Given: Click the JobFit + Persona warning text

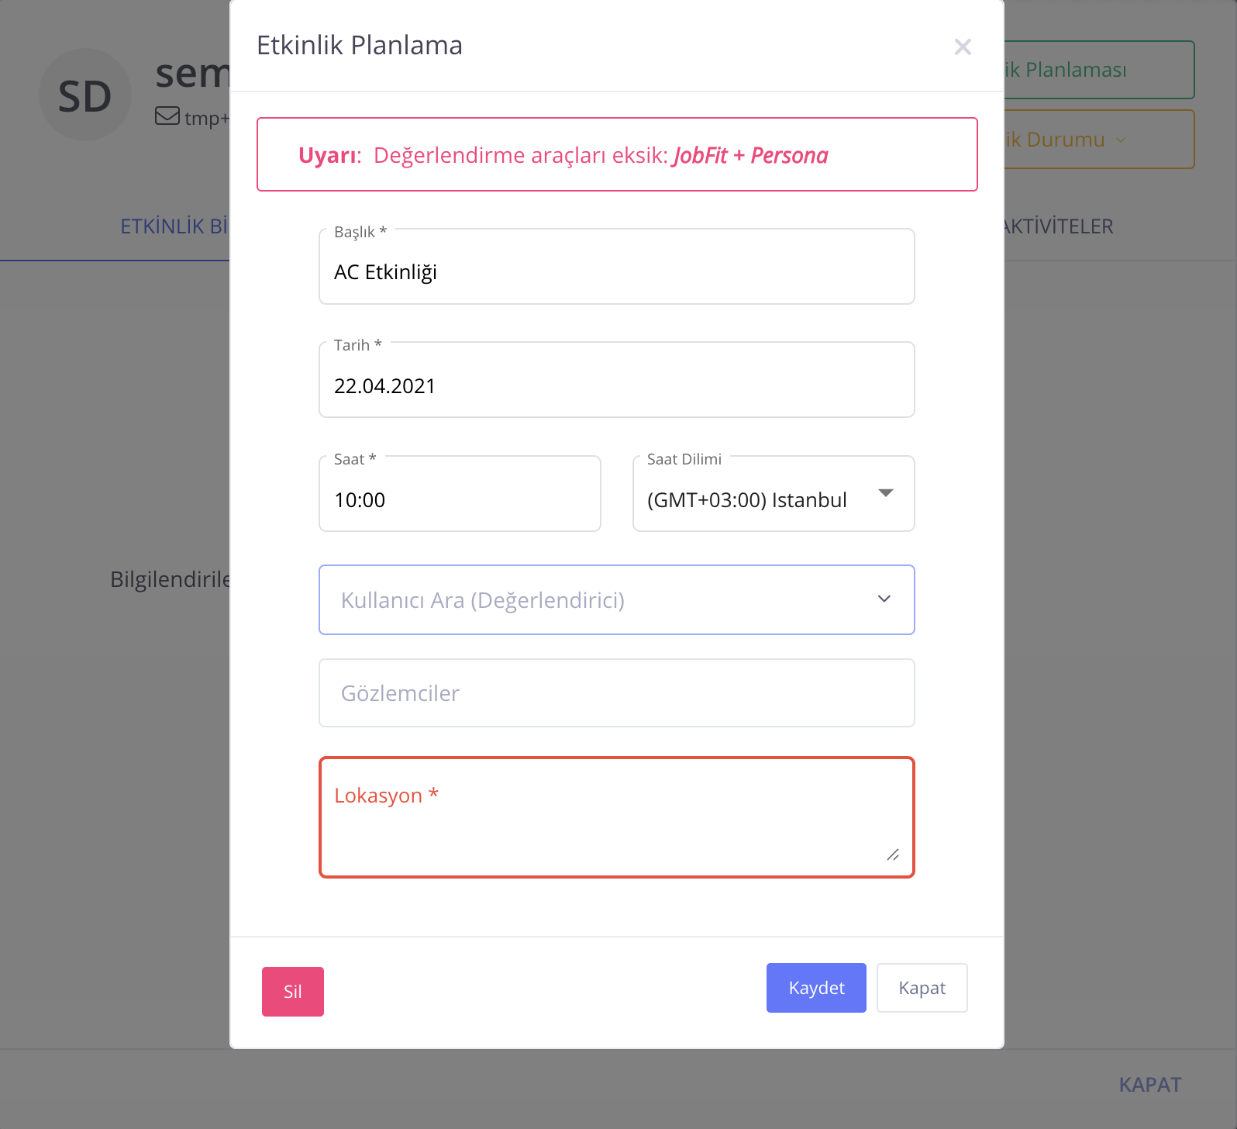Looking at the screenshot, I should [x=750, y=156].
